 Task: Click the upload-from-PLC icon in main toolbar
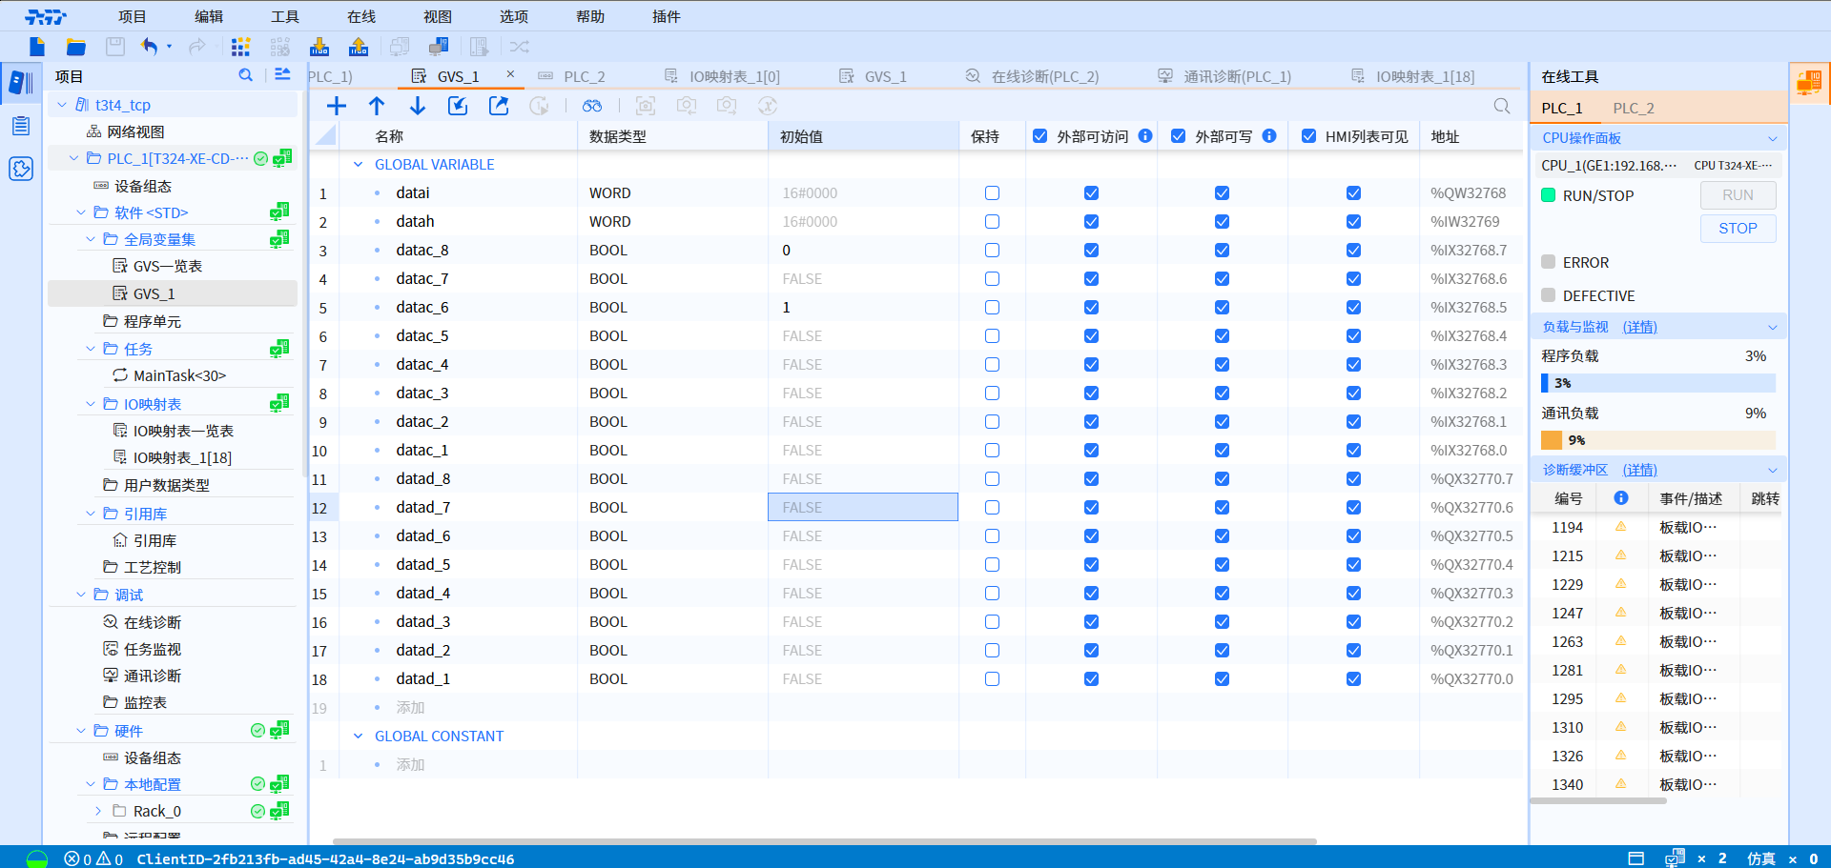pos(357,46)
